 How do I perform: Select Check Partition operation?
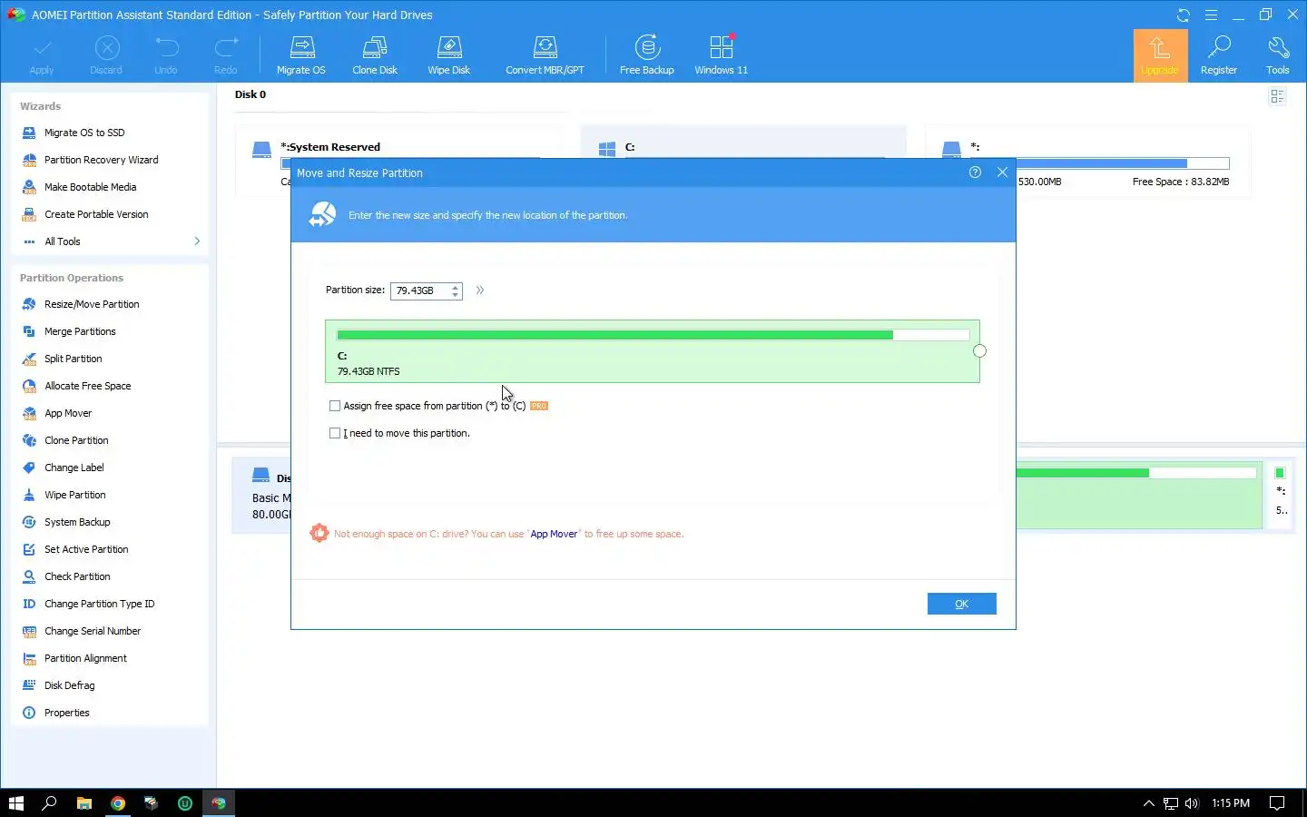coord(77,576)
